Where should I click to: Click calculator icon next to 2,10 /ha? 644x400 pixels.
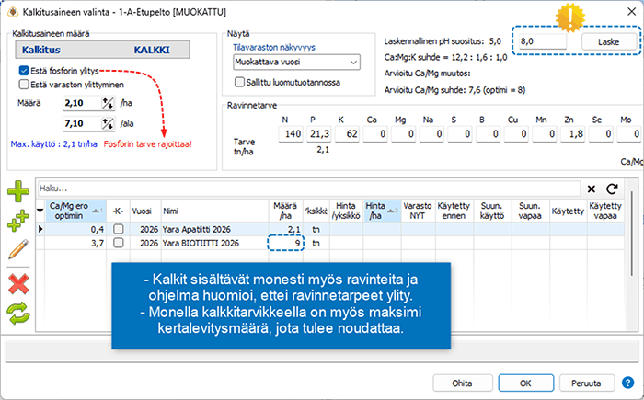(107, 104)
